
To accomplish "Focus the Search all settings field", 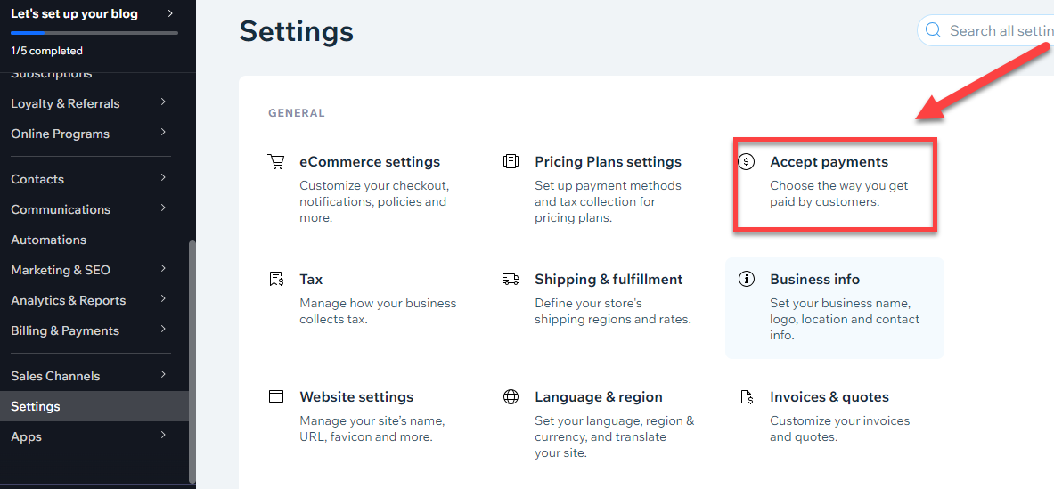I will [985, 30].
